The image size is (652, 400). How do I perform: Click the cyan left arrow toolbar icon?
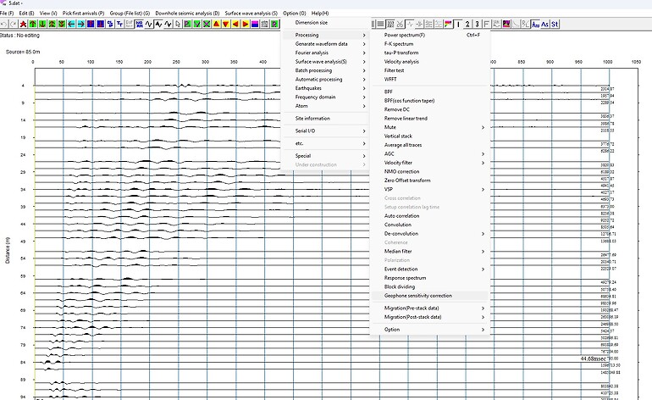(71, 24)
